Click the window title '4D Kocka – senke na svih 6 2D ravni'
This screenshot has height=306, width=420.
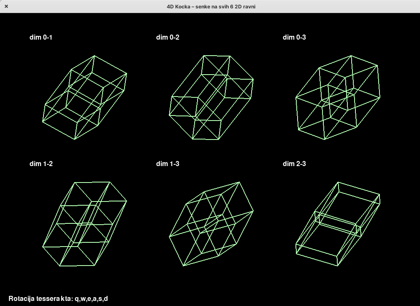tap(211, 7)
